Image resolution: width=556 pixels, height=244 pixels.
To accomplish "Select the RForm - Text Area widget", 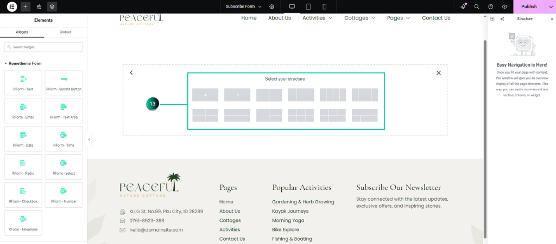I will [x=64, y=110].
